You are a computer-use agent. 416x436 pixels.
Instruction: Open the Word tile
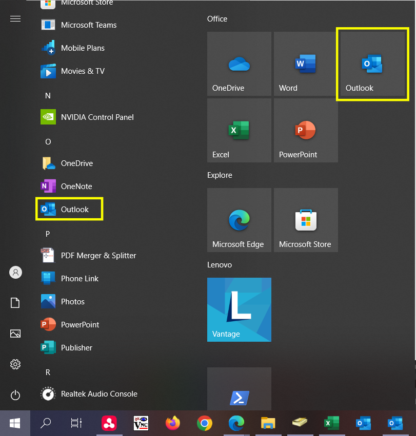point(306,64)
